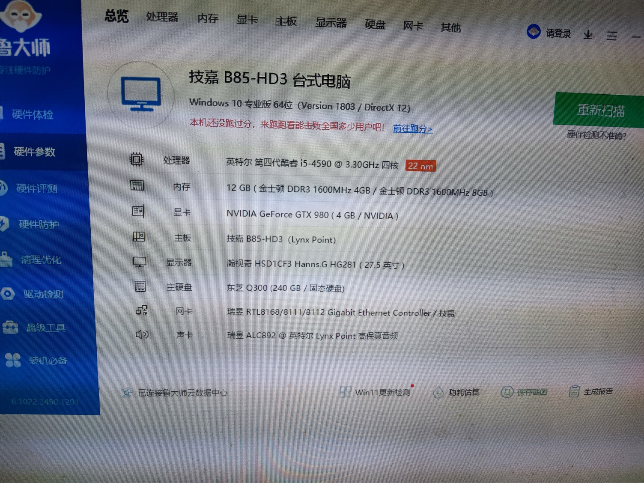
Task: Expand the 显卡 row chevron
Action: (x=620, y=220)
